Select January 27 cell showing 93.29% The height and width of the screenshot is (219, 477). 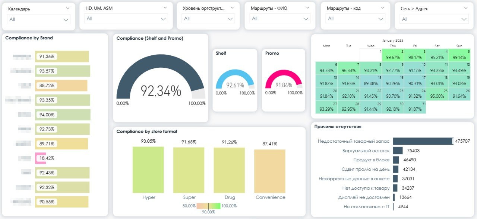[326, 107]
